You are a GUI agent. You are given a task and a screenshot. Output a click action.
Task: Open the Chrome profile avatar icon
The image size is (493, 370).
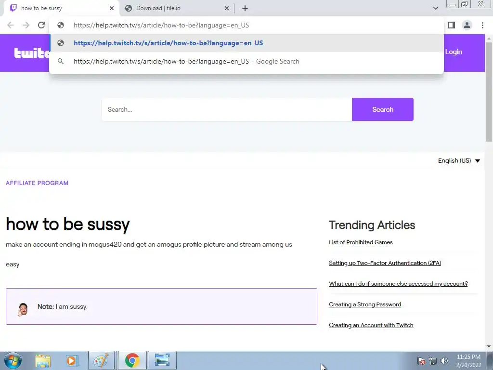[467, 25]
